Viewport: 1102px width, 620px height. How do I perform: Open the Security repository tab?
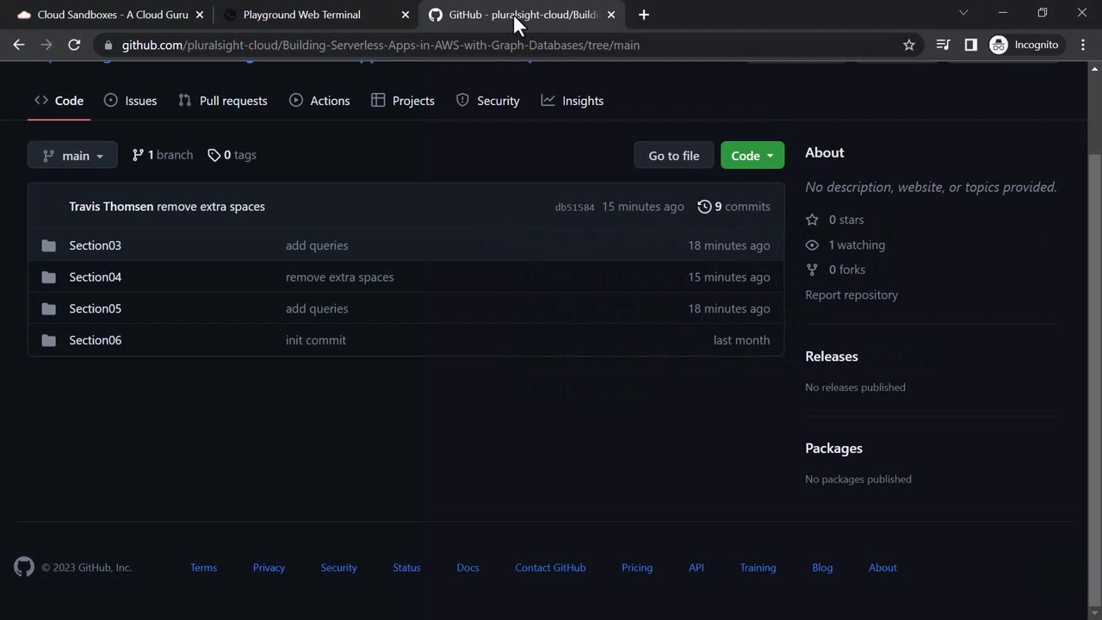point(487,101)
